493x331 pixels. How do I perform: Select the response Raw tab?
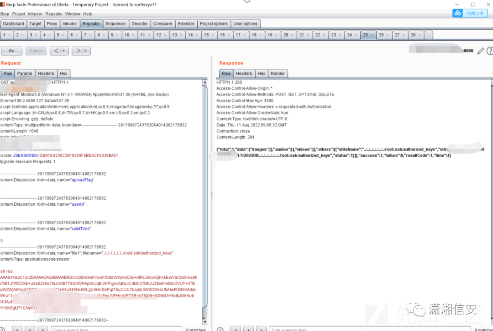(x=226, y=74)
